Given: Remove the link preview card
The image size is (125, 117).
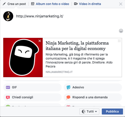Looking at the screenshot, I should (119, 41).
